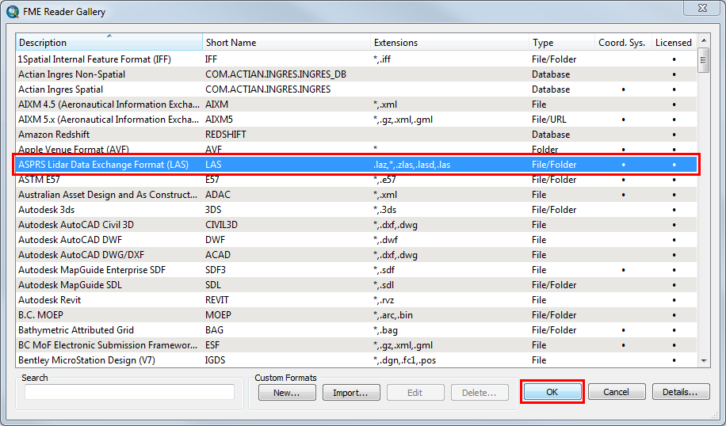Select the AIXM 5.x format row
The image size is (726, 426).
[356, 120]
